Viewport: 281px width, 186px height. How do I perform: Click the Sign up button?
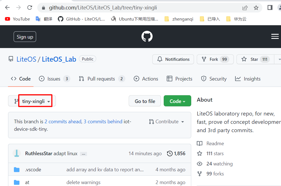pyautogui.click(x=25, y=37)
